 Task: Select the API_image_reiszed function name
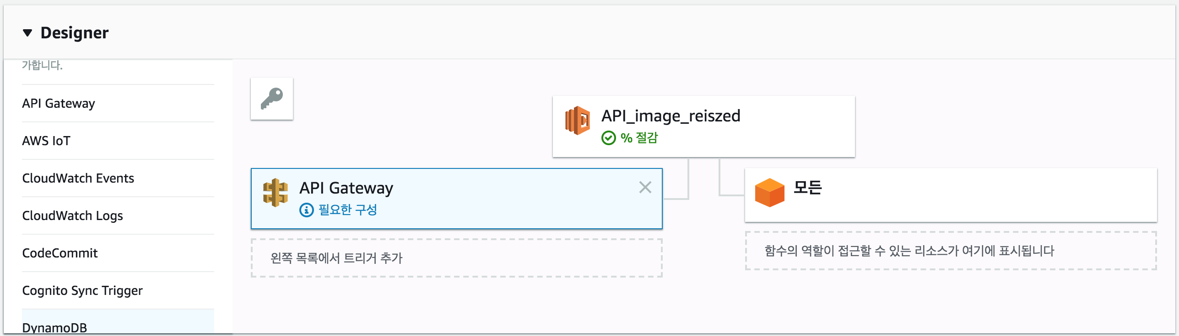[671, 116]
